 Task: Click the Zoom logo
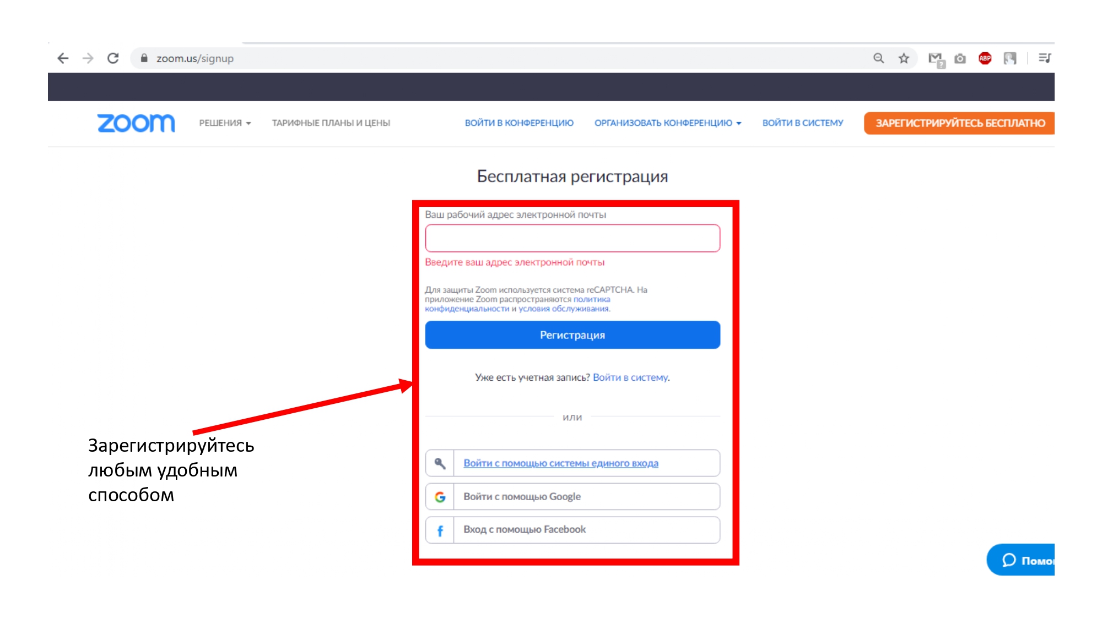pos(136,123)
